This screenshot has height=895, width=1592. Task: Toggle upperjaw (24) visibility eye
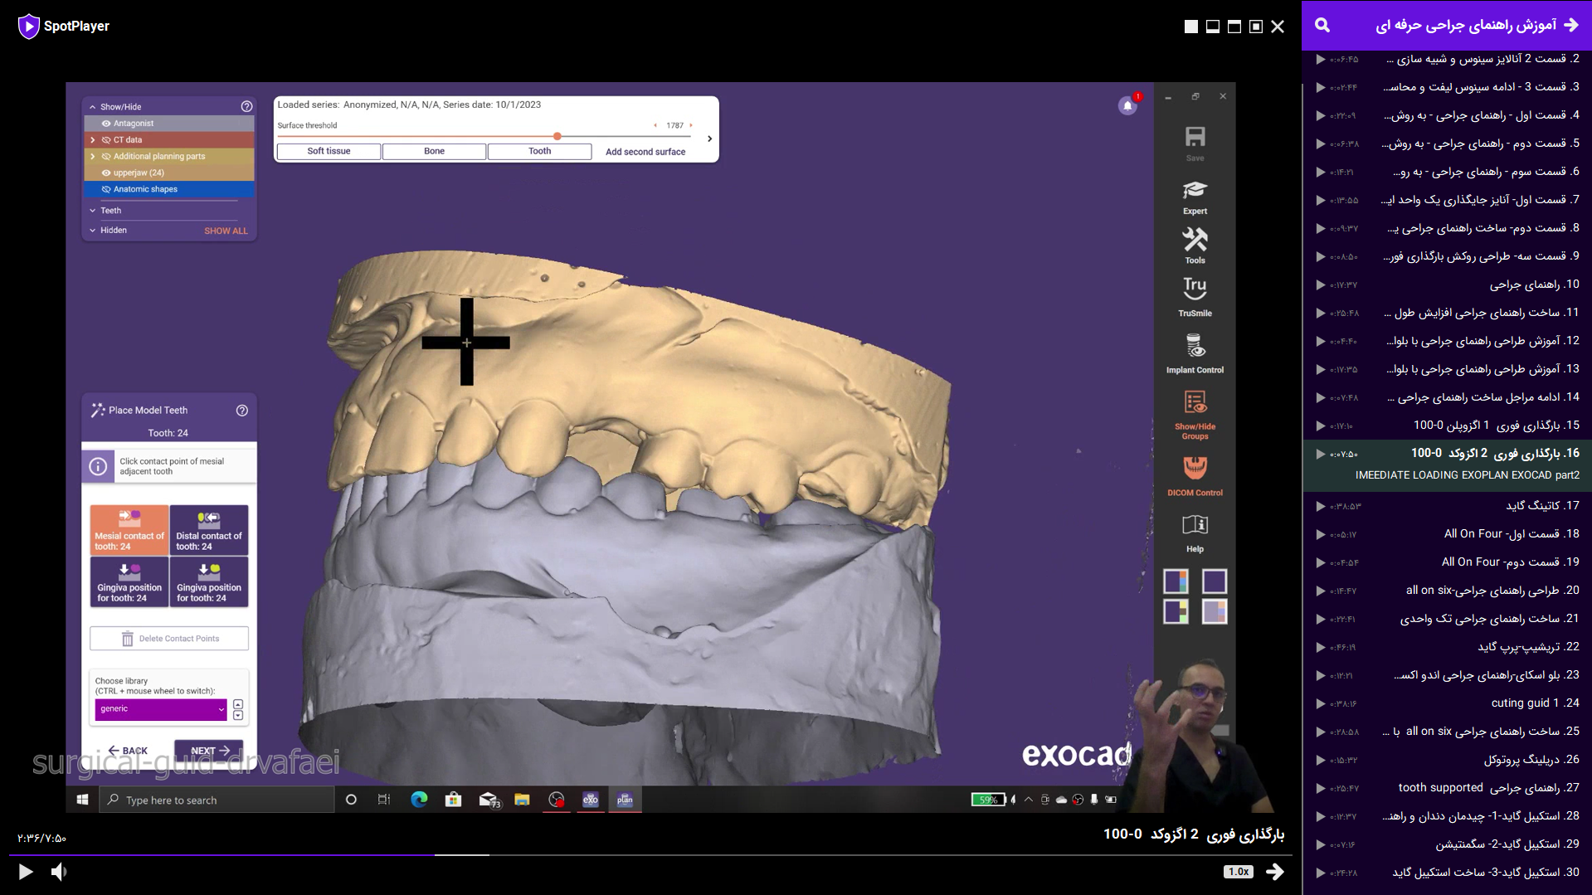106,173
